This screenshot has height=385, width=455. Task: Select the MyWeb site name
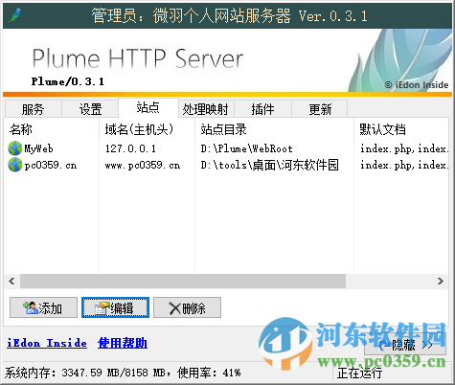point(38,148)
